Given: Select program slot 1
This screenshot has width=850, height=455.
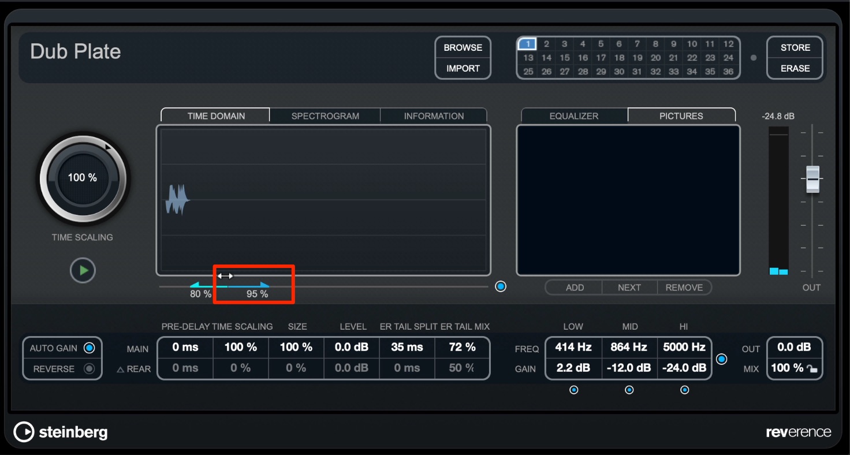Looking at the screenshot, I should tap(528, 44).
